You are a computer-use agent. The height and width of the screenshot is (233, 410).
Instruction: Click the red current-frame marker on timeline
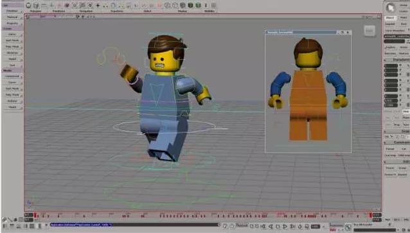pyautogui.click(x=35, y=215)
